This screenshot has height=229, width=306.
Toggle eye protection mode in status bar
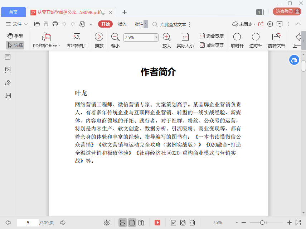click(106, 223)
